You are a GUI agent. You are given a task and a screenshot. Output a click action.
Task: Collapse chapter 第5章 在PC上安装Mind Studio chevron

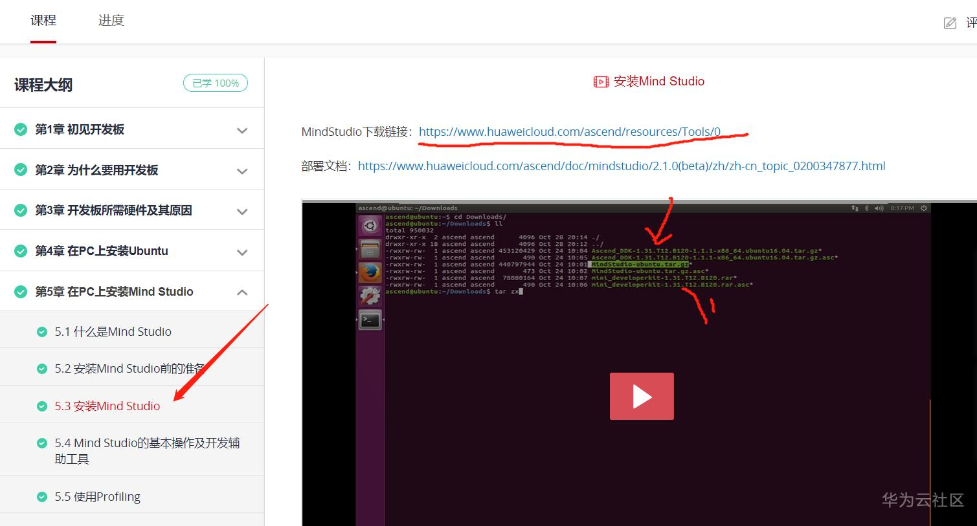[242, 292]
